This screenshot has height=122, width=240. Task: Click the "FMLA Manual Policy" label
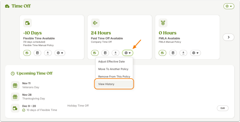(x=170, y=42)
